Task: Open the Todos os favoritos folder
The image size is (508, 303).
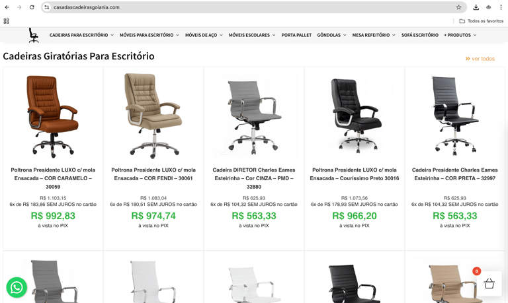Action: pos(482,21)
